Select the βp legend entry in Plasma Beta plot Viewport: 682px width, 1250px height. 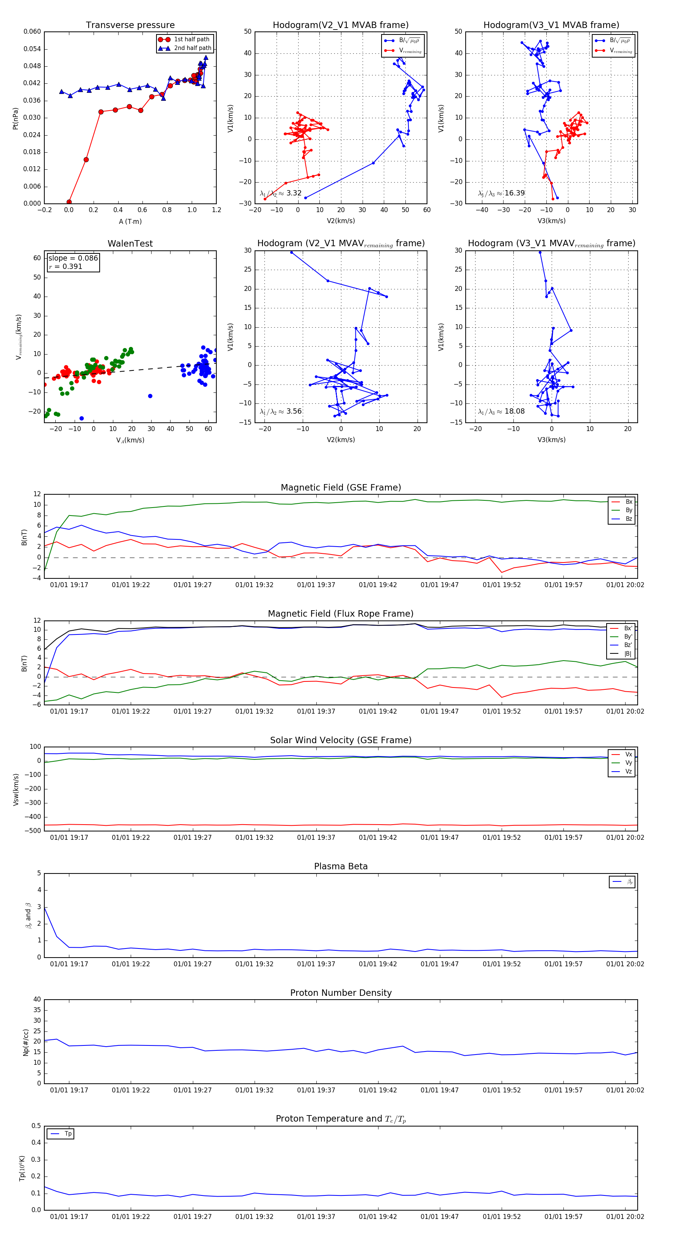(622, 882)
